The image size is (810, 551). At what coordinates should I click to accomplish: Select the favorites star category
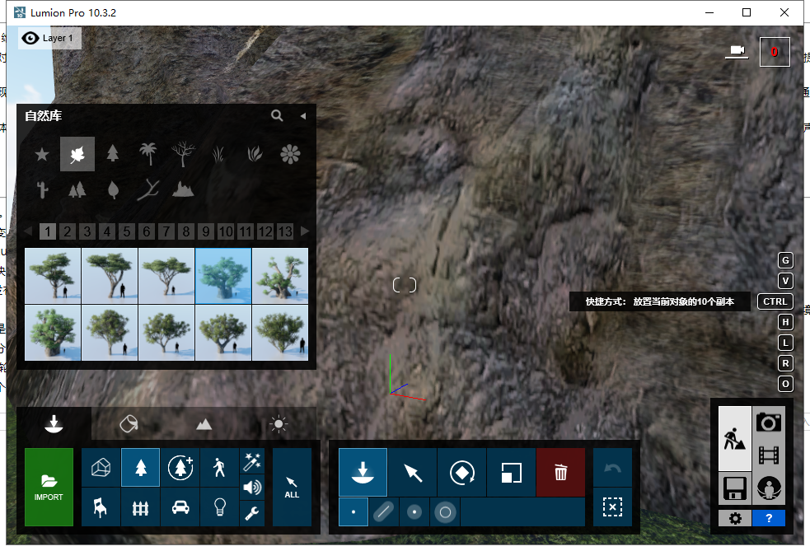(x=42, y=154)
